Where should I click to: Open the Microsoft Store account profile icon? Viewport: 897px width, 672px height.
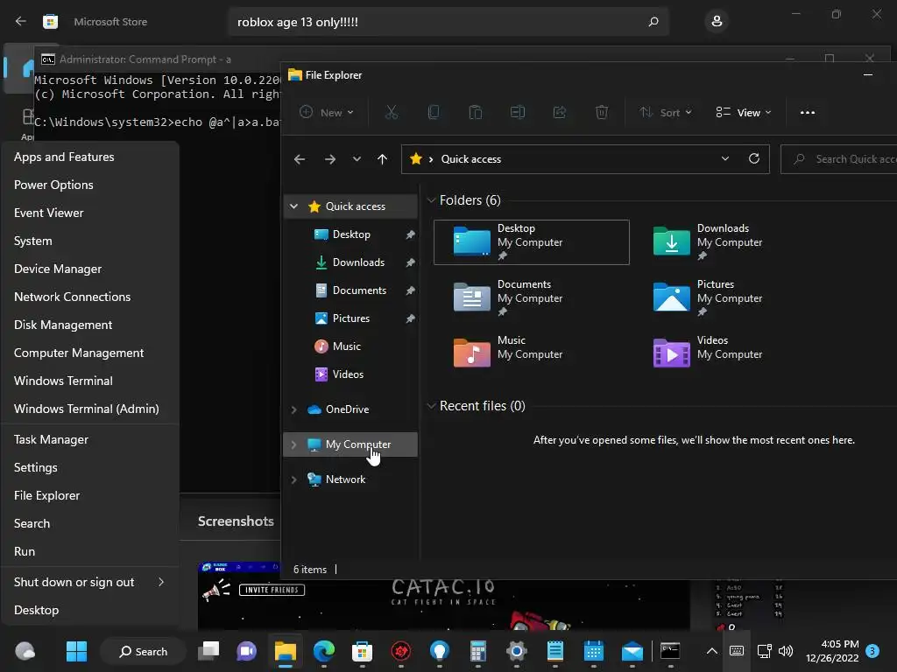[717, 22]
